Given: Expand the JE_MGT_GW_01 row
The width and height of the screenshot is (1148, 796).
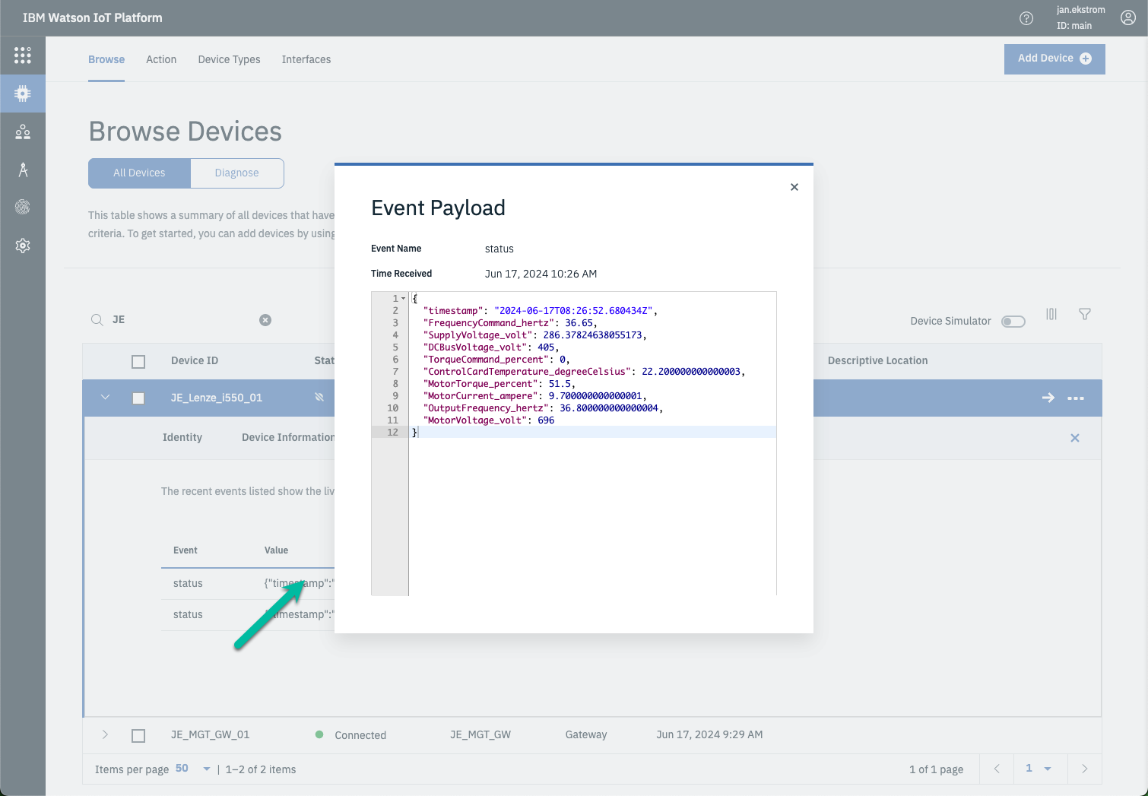Looking at the screenshot, I should 105,734.
